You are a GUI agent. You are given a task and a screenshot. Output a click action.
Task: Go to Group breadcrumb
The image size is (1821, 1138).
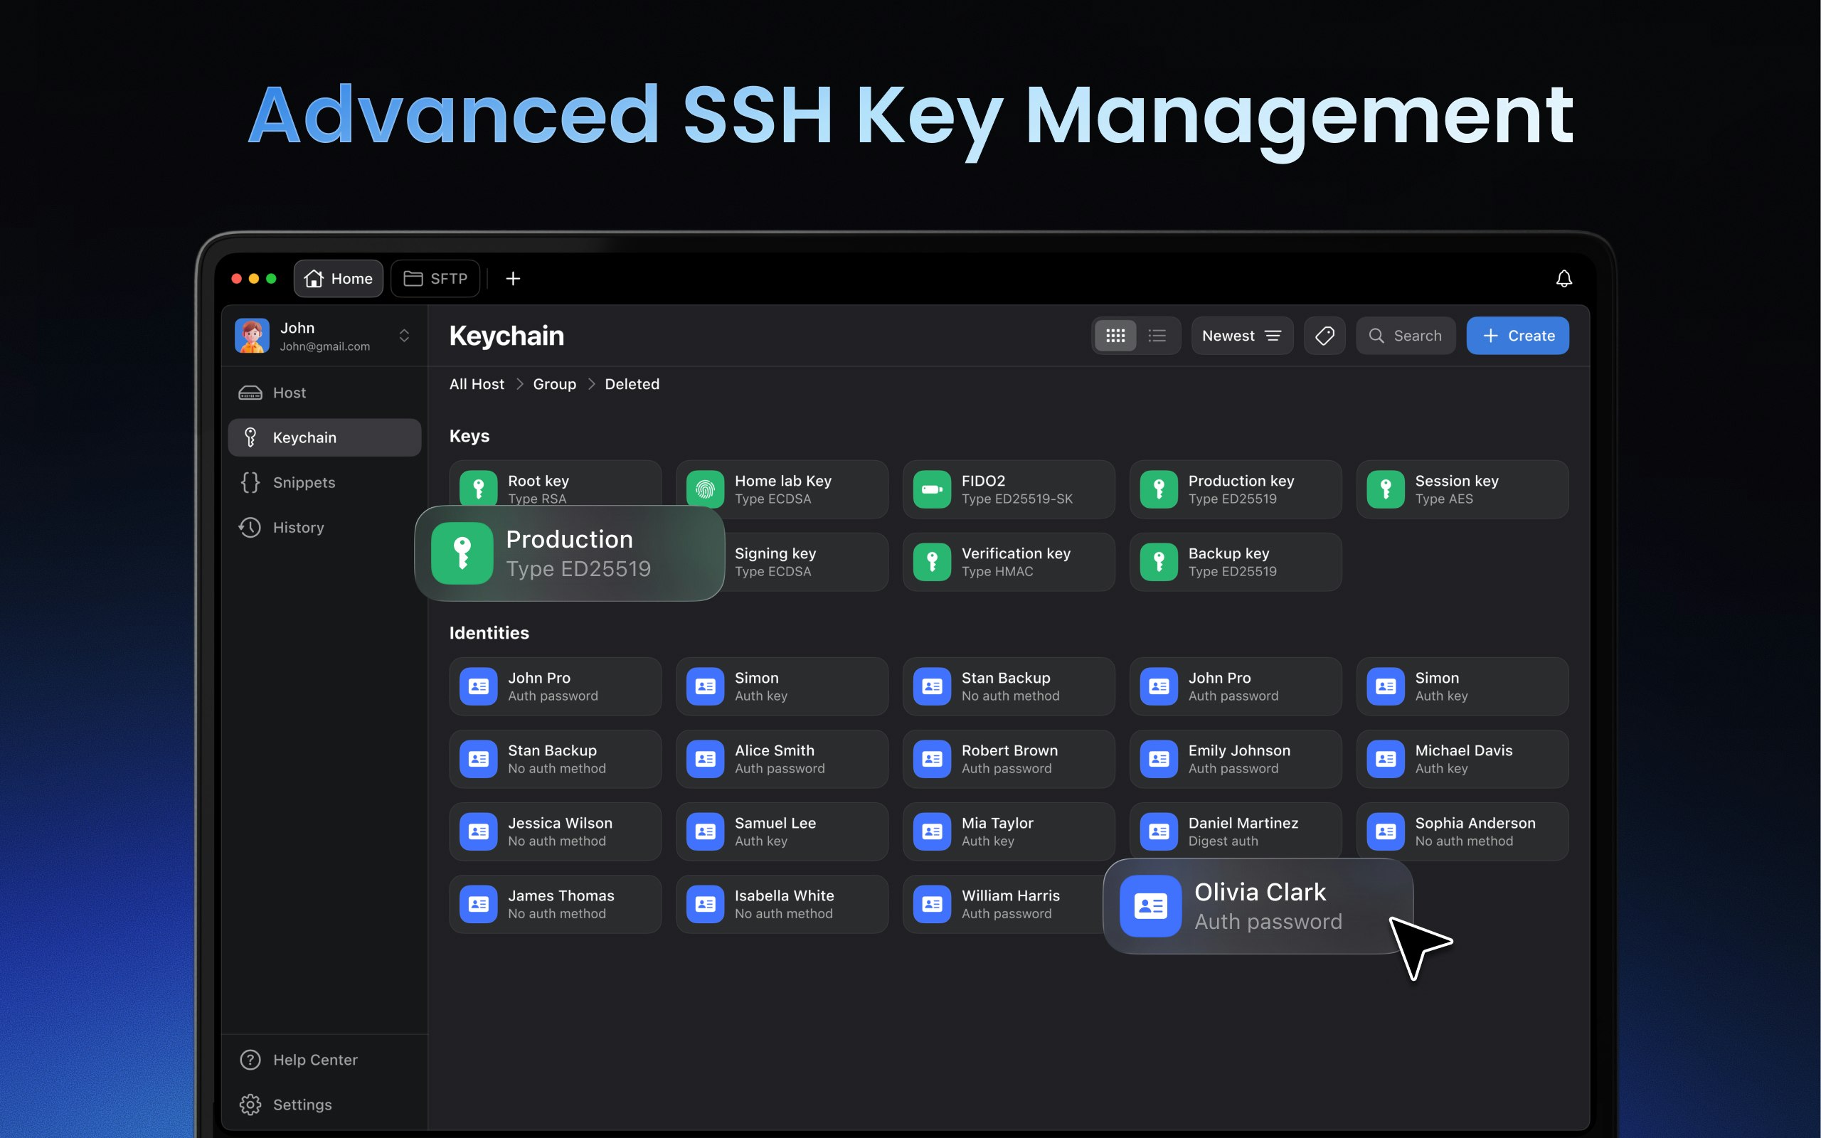[x=555, y=384]
